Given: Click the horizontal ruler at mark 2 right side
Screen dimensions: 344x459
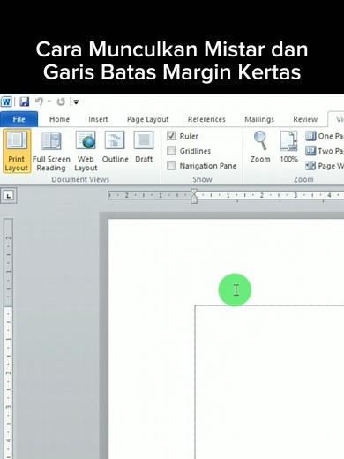Looking at the screenshot, I should tap(261, 195).
